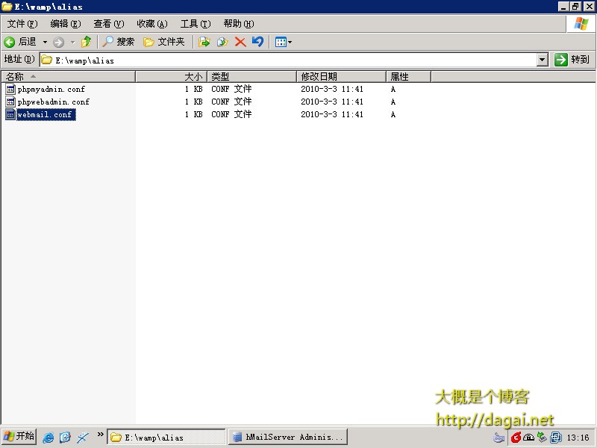Toggle the Folders (文件夹) pane
Viewport: 597px width, 448px height.
click(x=163, y=42)
